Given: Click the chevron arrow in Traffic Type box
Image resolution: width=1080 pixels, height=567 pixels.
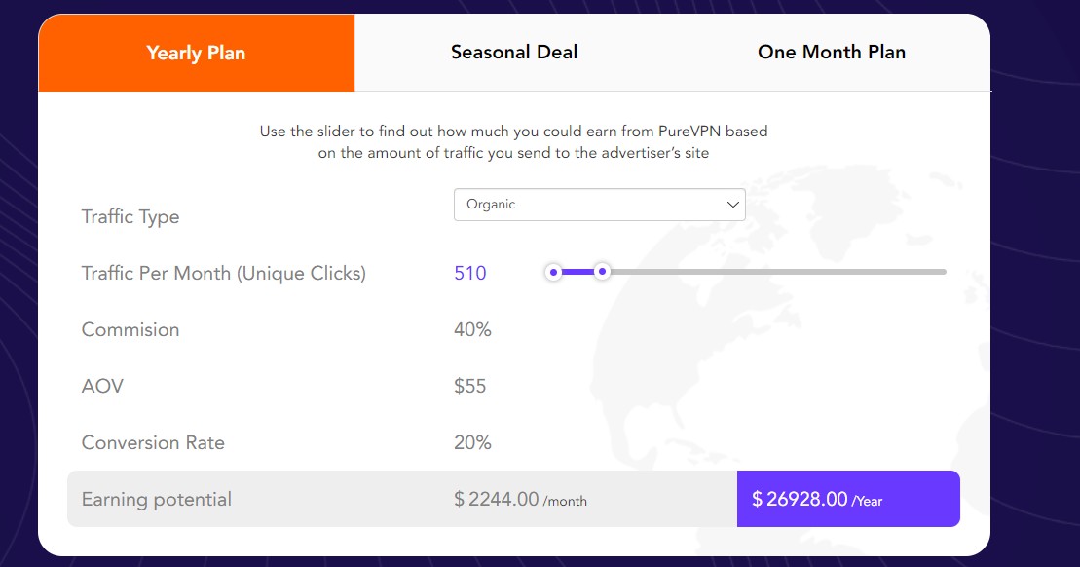Looking at the screenshot, I should (732, 205).
